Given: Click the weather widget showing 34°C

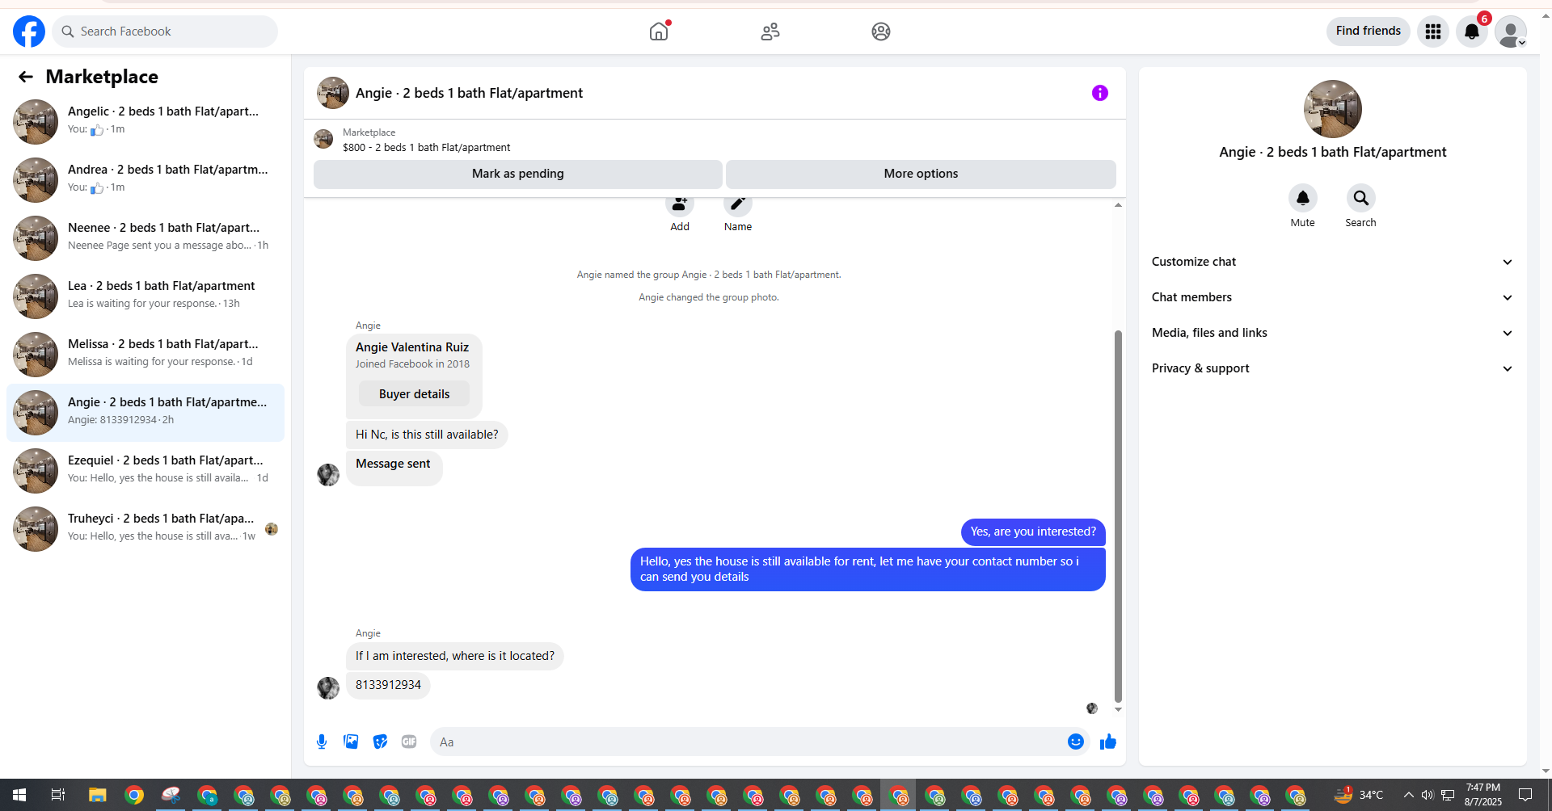Looking at the screenshot, I should [1360, 796].
